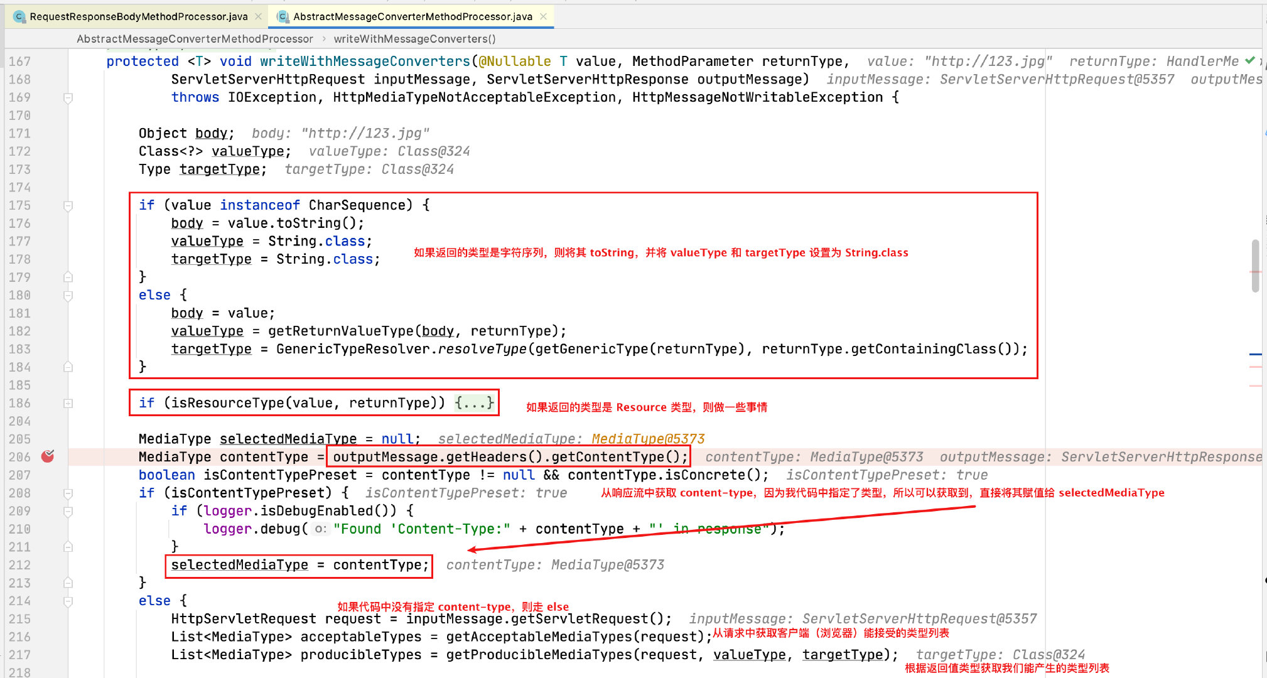
Task: Collapse logger.isDebugEnabled block at line 209
Action: [68, 512]
